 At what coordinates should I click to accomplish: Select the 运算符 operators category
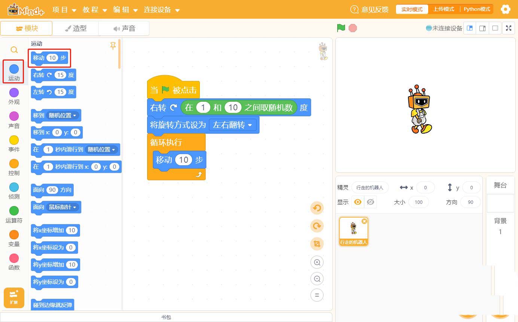[14, 215]
